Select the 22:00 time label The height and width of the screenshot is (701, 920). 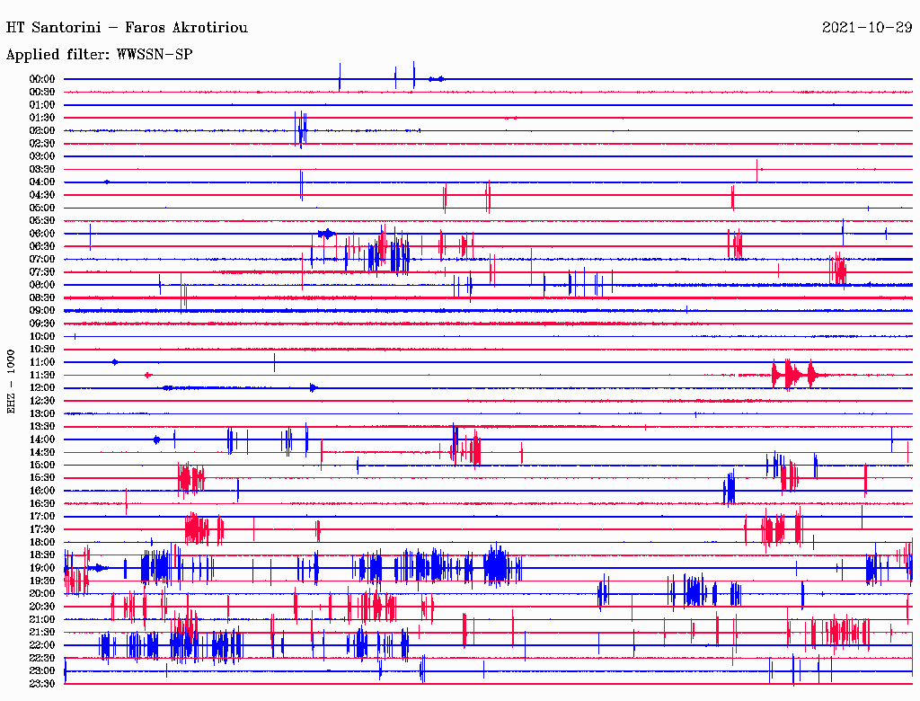tap(42, 645)
